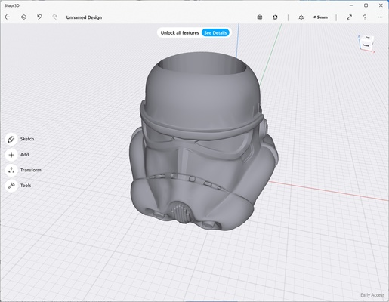
Task: Click the Unlock all features text
Action: 180,32
